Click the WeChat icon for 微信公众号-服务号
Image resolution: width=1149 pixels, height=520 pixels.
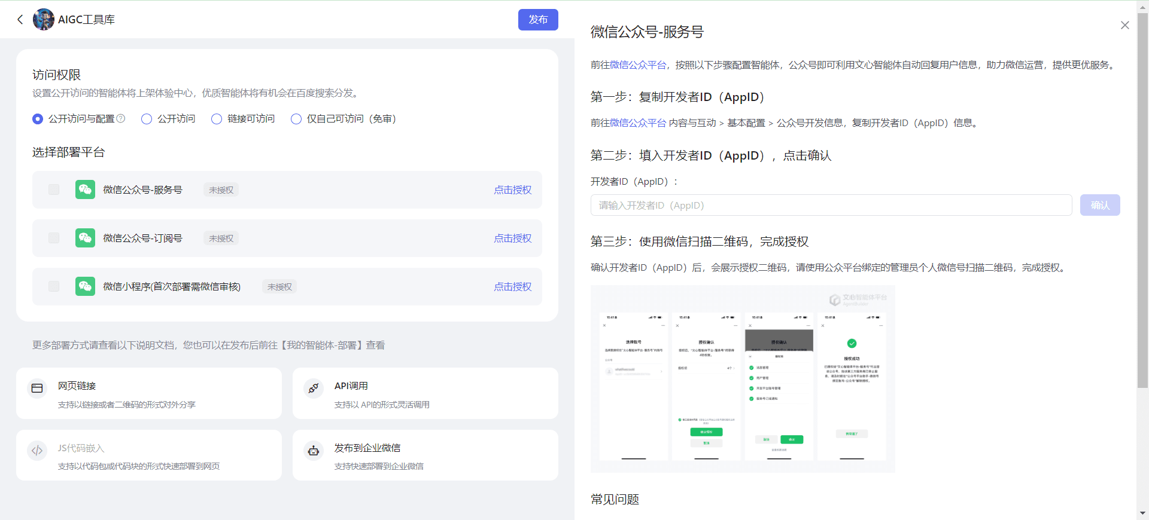(x=85, y=189)
